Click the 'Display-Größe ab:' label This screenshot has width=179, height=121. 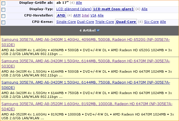36,3
